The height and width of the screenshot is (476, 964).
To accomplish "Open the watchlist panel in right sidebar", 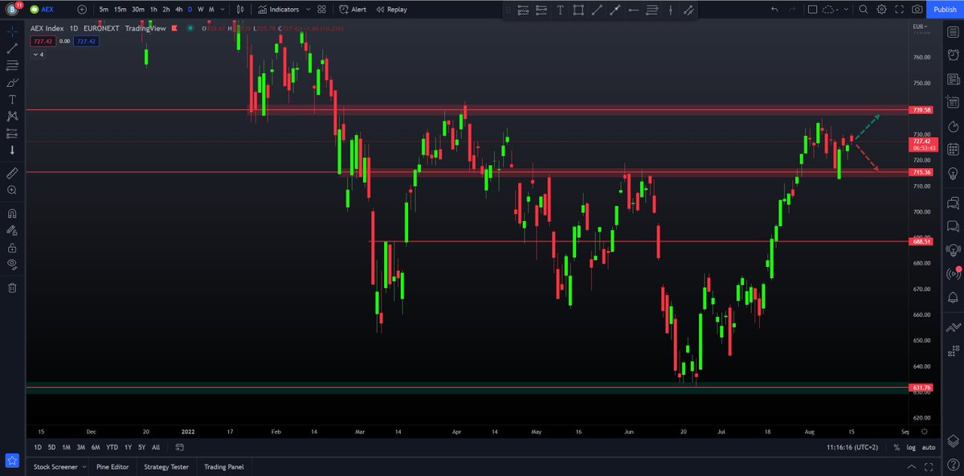I will 953,32.
